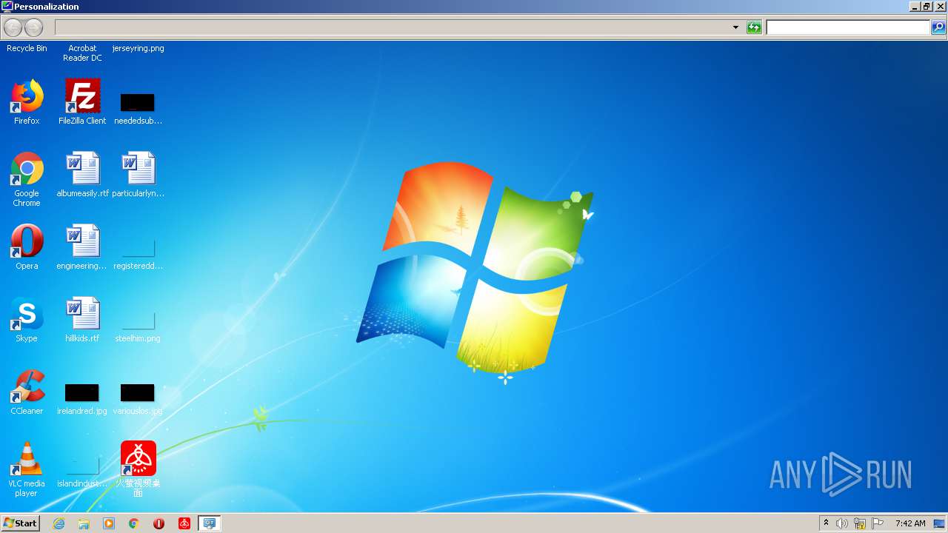This screenshot has height=533, width=948.
Task: Go back in the Personalization window
Action: (13, 28)
